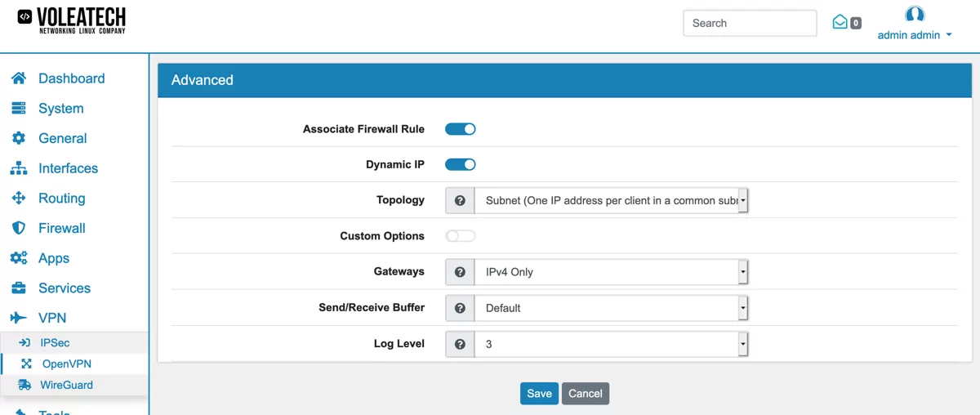
Task: Click the System server icon
Action: click(19, 109)
